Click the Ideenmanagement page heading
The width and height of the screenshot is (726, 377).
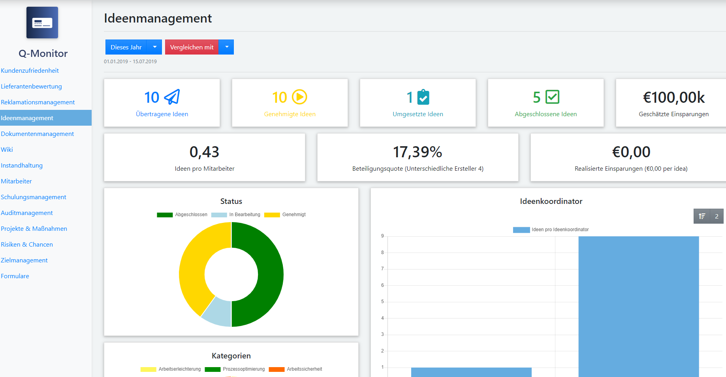158,18
